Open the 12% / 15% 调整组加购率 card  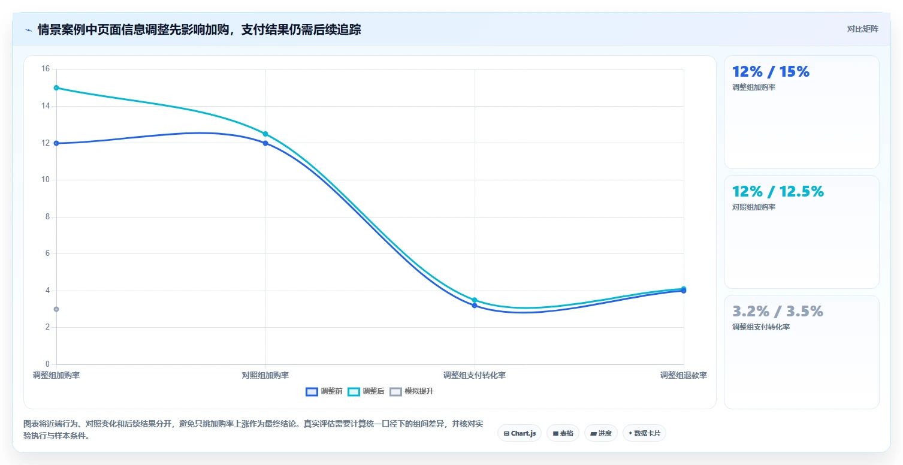pyautogui.click(x=801, y=112)
